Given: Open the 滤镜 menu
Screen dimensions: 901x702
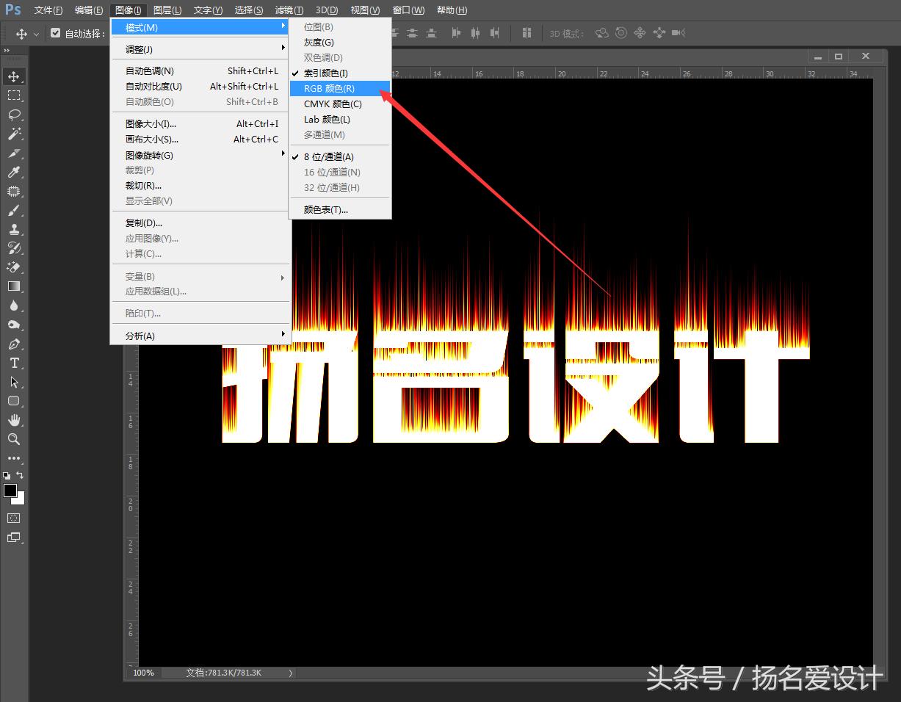Looking at the screenshot, I should 289,10.
